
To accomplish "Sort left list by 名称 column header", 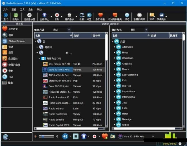I will click(x=54, y=35).
